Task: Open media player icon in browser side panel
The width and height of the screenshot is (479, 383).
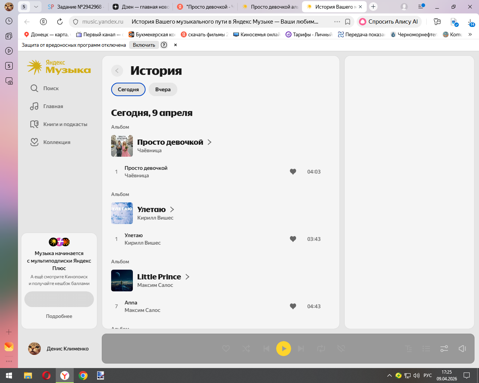Action: [x=9, y=51]
